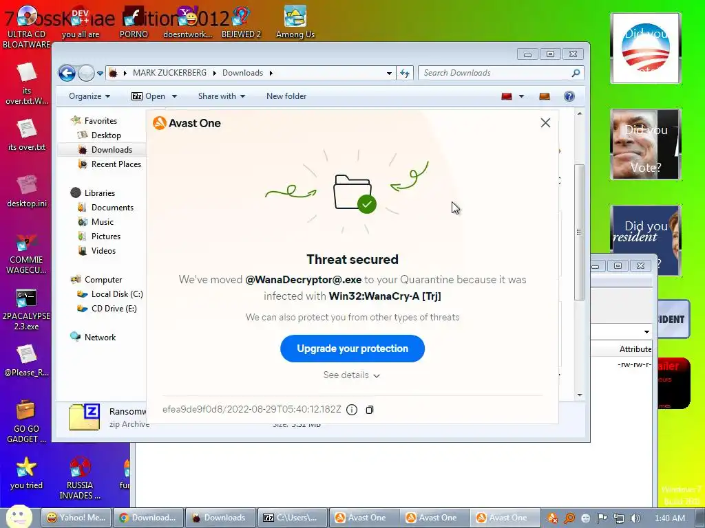Click New folder in Explorer toolbar

[286, 96]
